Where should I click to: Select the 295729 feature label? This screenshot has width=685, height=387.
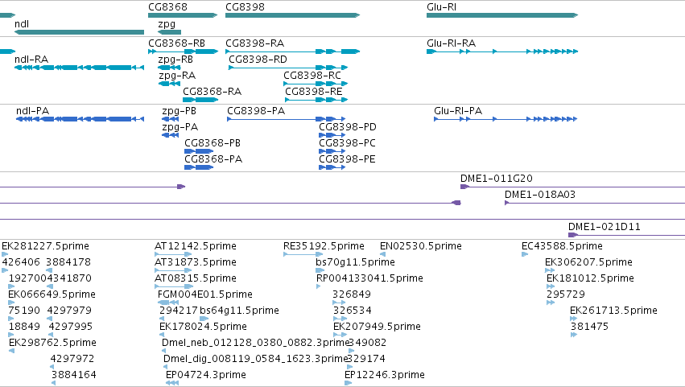[x=566, y=294]
